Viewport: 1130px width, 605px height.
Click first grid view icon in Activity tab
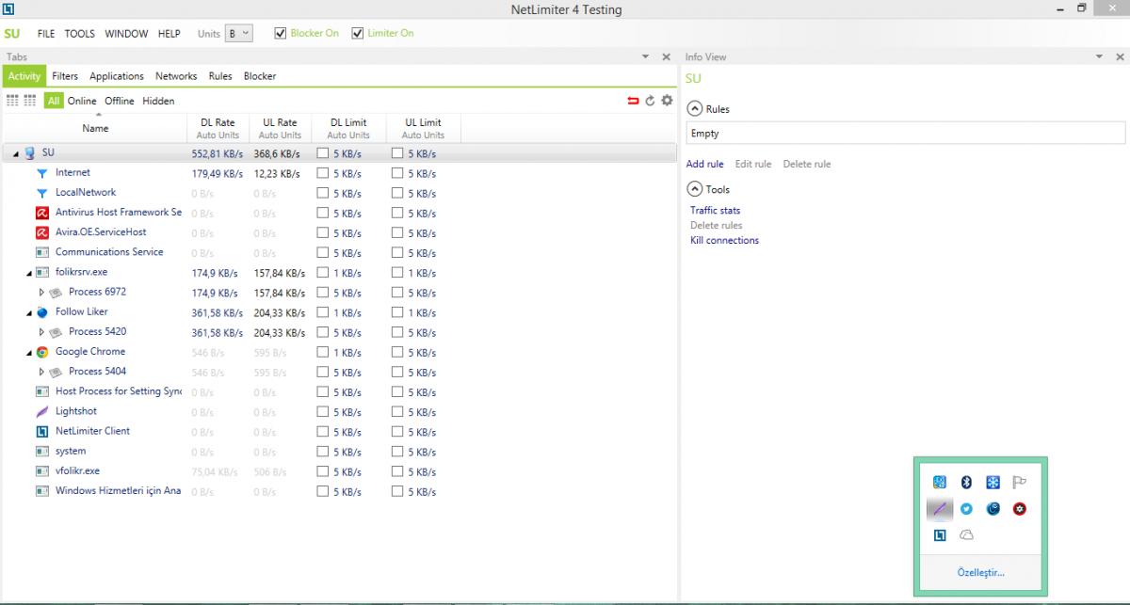12,101
